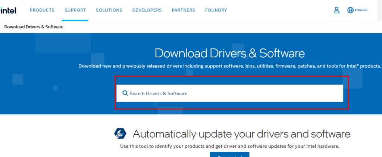
Task: Click the Automatically update your drivers heading
Action: [x=241, y=134]
